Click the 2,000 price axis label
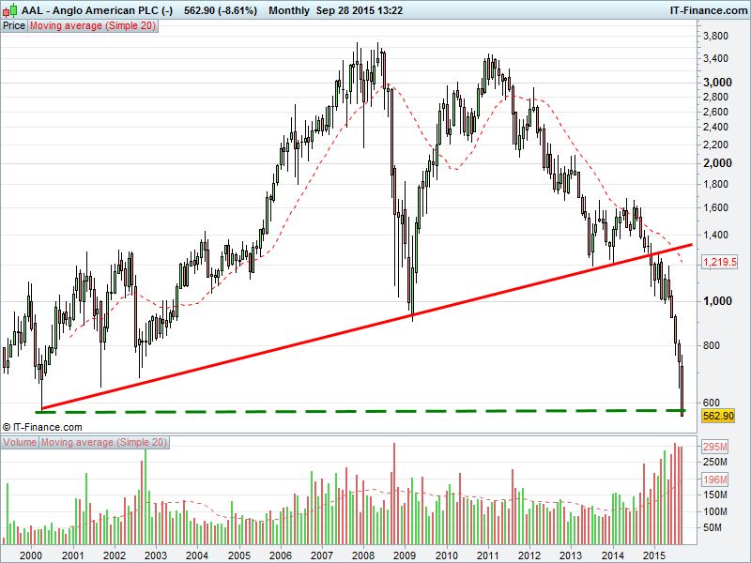751x563 pixels. (x=717, y=163)
